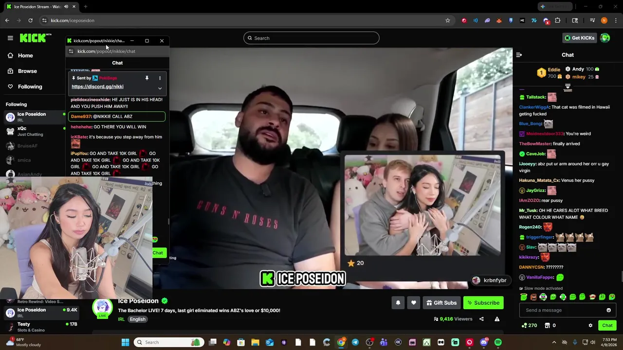Viewport: 623px width, 350px height.
Task: Click username Mr_Tusk in chat
Action: pyautogui.click(x=528, y=210)
